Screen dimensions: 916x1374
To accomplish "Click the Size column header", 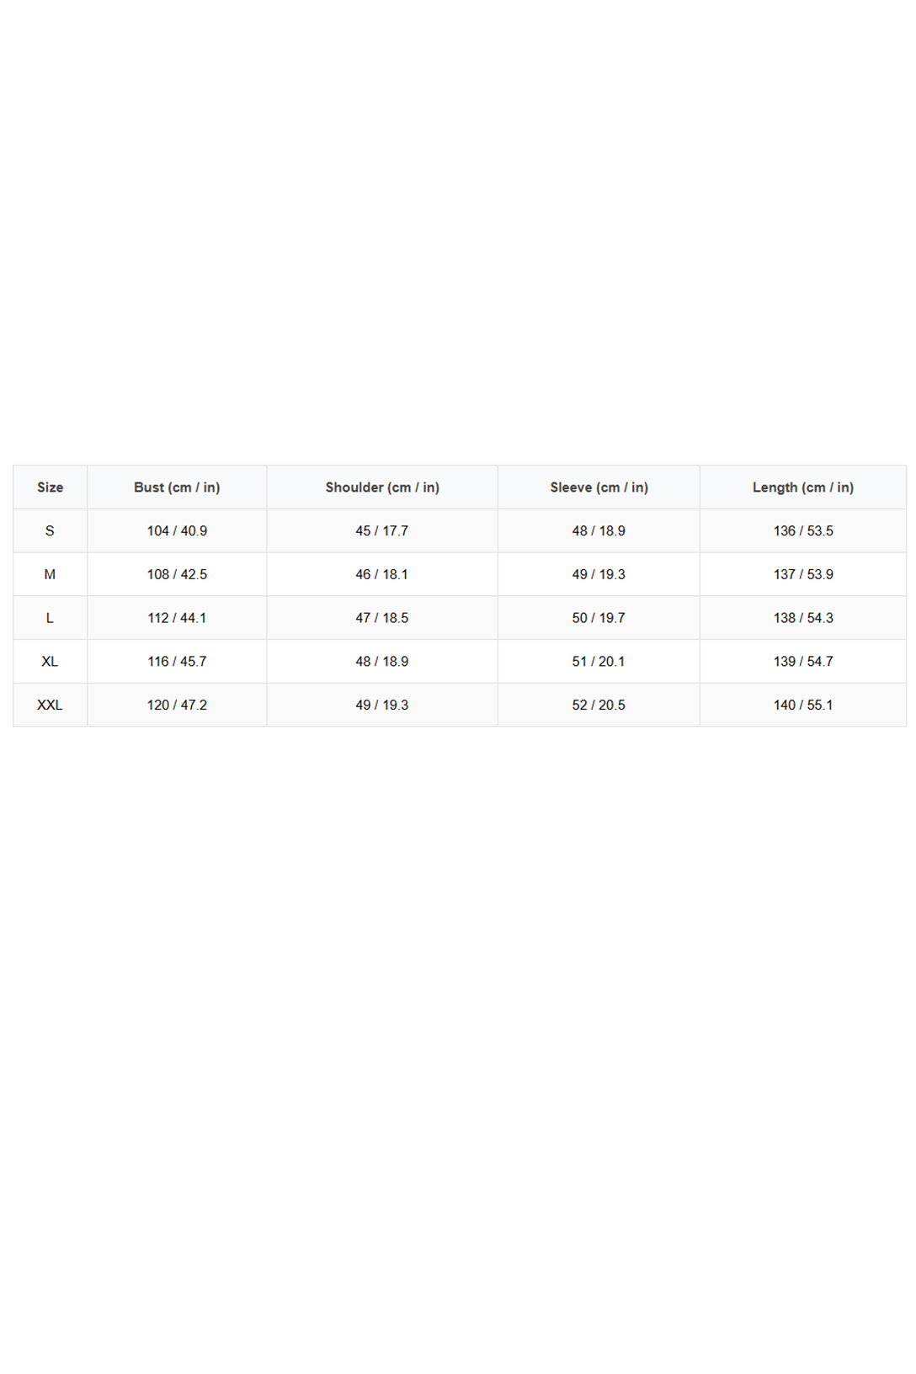I will point(50,487).
